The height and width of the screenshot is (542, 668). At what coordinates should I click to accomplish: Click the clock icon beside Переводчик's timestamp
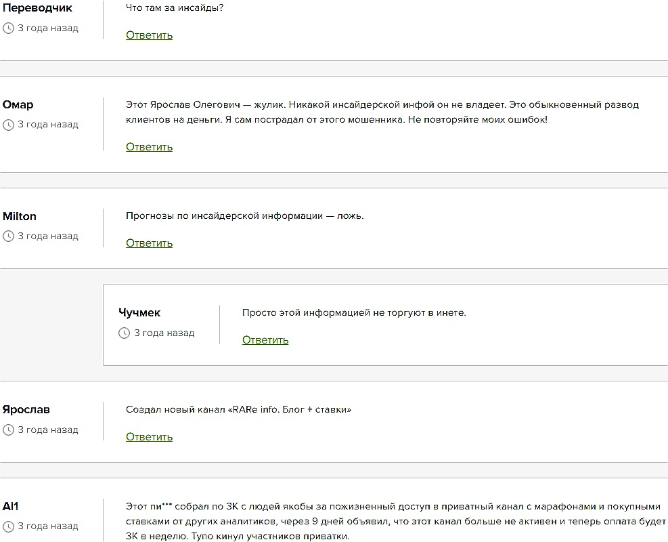tap(8, 28)
